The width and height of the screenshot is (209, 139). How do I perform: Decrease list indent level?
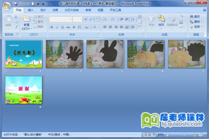[x=121, y=19]
